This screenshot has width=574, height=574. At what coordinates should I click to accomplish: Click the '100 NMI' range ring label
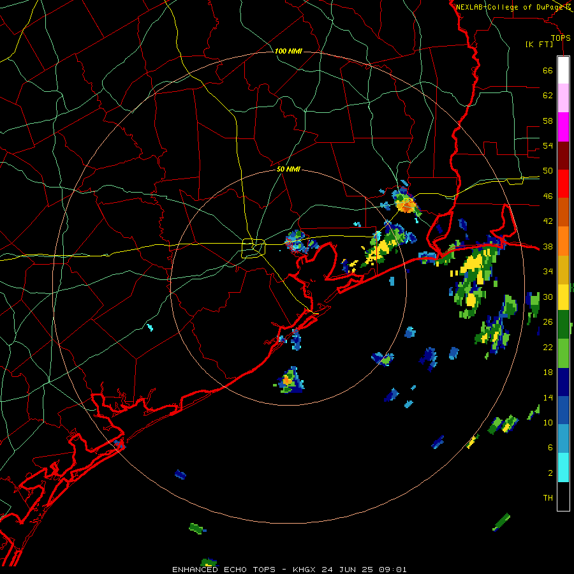point(288,51)
